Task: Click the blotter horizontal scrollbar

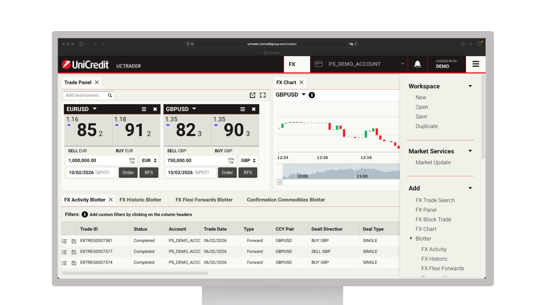Action: [x=135, y=273]
